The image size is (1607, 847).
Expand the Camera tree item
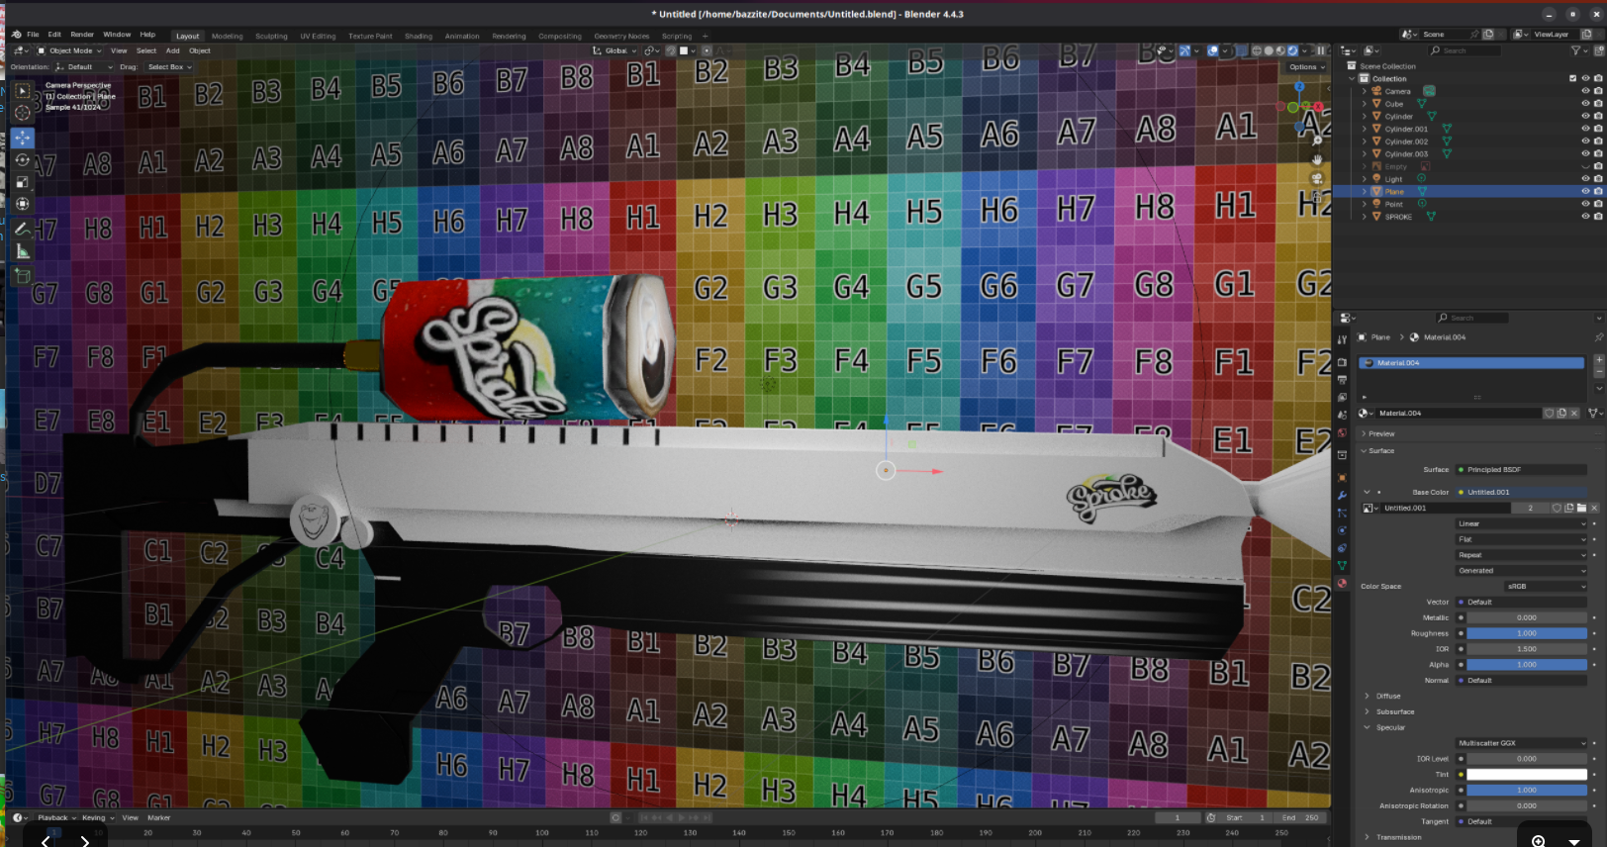click(1365, 91)
